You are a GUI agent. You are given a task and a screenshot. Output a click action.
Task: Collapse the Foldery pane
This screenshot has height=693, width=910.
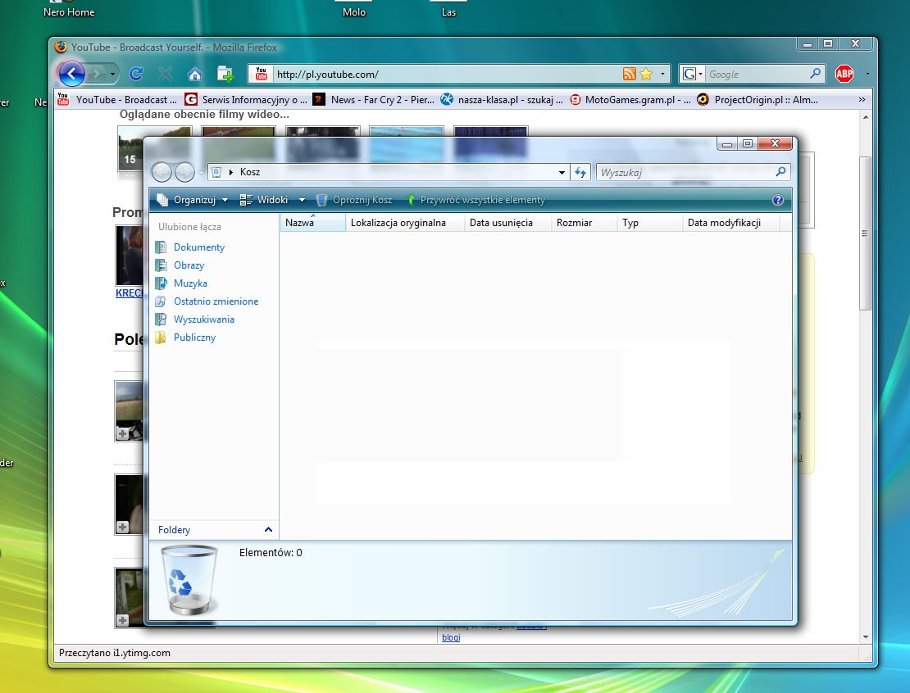pyautogui.click(x=268, y=529)
